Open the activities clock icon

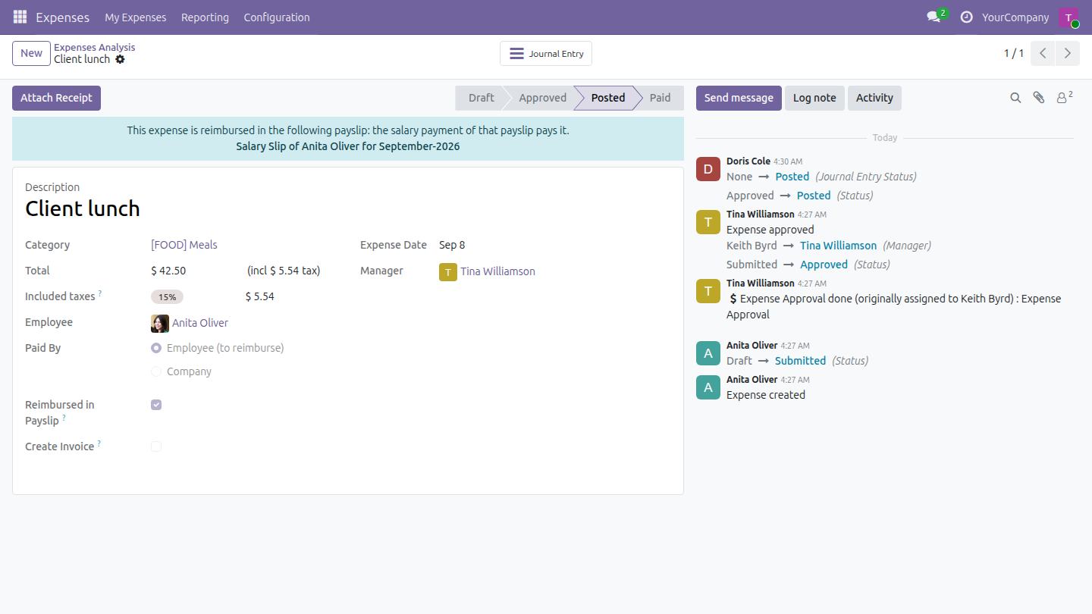(x=966, y=17)
